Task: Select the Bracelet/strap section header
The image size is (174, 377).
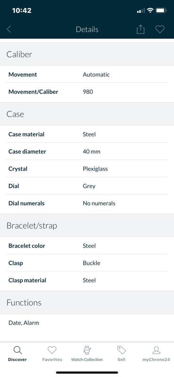Action: pos(87,226)
